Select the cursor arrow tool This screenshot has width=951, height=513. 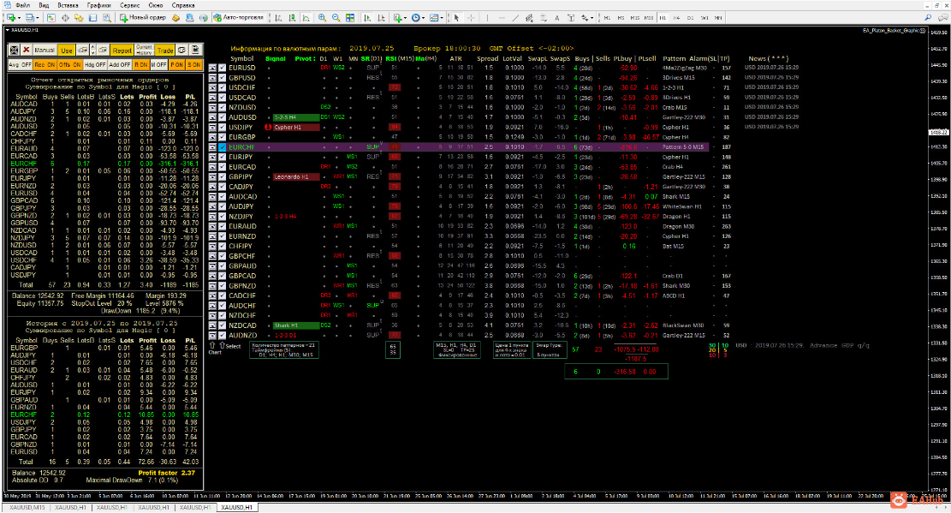pos(456,18)
